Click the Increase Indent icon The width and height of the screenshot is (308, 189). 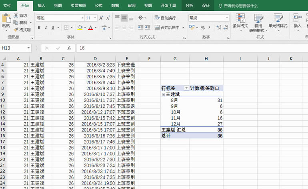click(148, 28)
